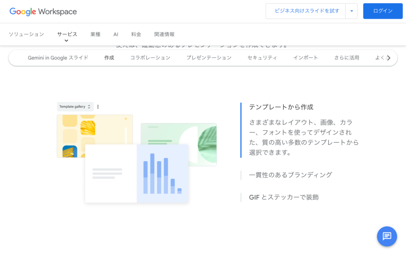
Task: Select the Gemini in Google スライド tab
Action: tap(58, 58)
